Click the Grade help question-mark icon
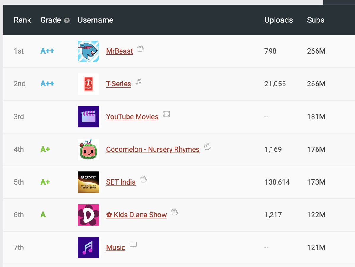Image resolution: width=355 pixels, height=267 pixels. pos(67,20)
